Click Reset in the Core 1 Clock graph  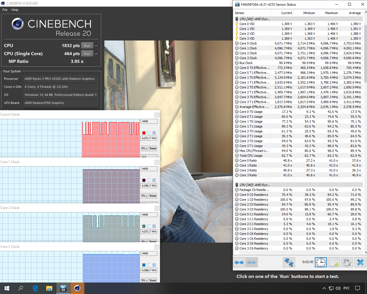tap(153, 196)
